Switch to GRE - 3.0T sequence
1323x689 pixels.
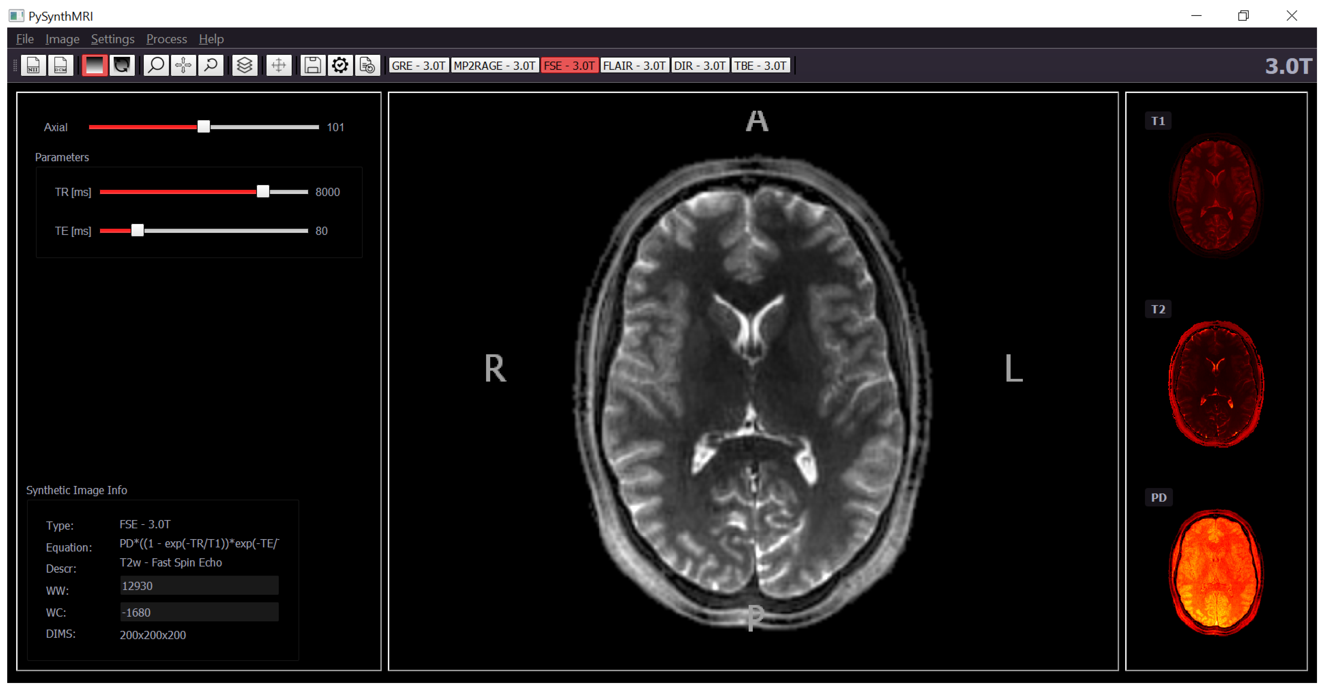[419, 66]
